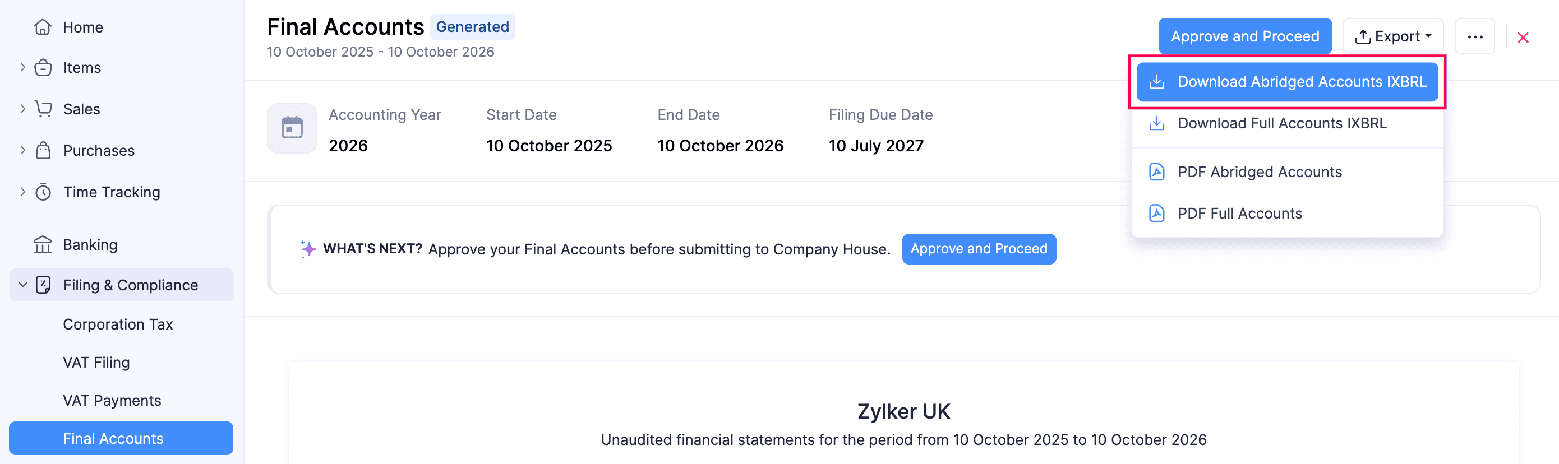Open VAT Filing from the sidebar
Viewport: 1559px width, 464px height.
[96, 362]
